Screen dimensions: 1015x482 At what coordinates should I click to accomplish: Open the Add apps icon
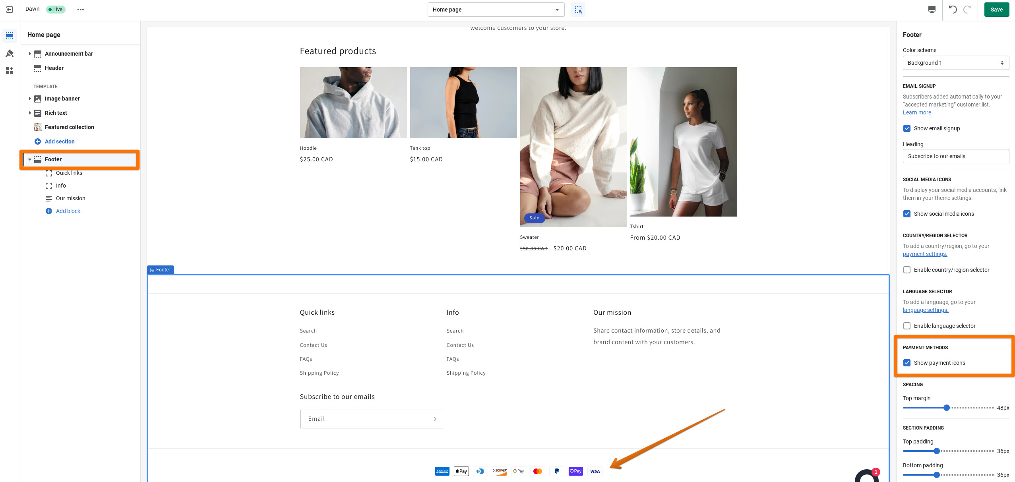click(x=10, y=71)
